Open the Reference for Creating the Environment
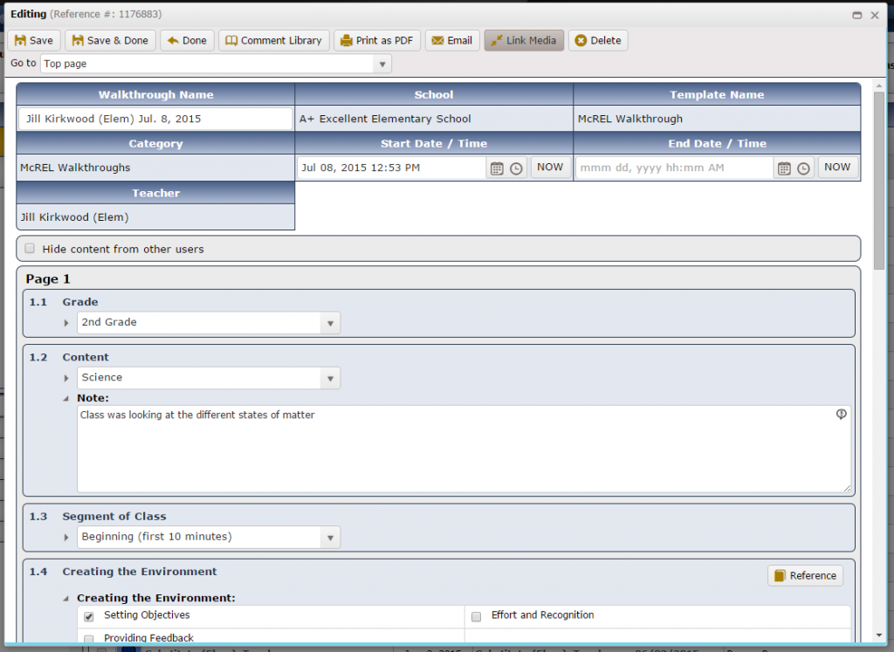Viewport: 894px width, 652px height. pos(805,575)
